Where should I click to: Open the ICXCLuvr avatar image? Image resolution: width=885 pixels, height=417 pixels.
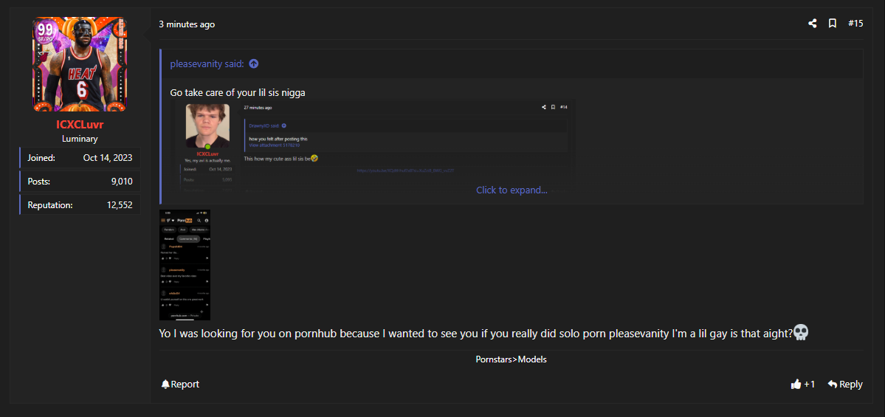coord(80,64)
